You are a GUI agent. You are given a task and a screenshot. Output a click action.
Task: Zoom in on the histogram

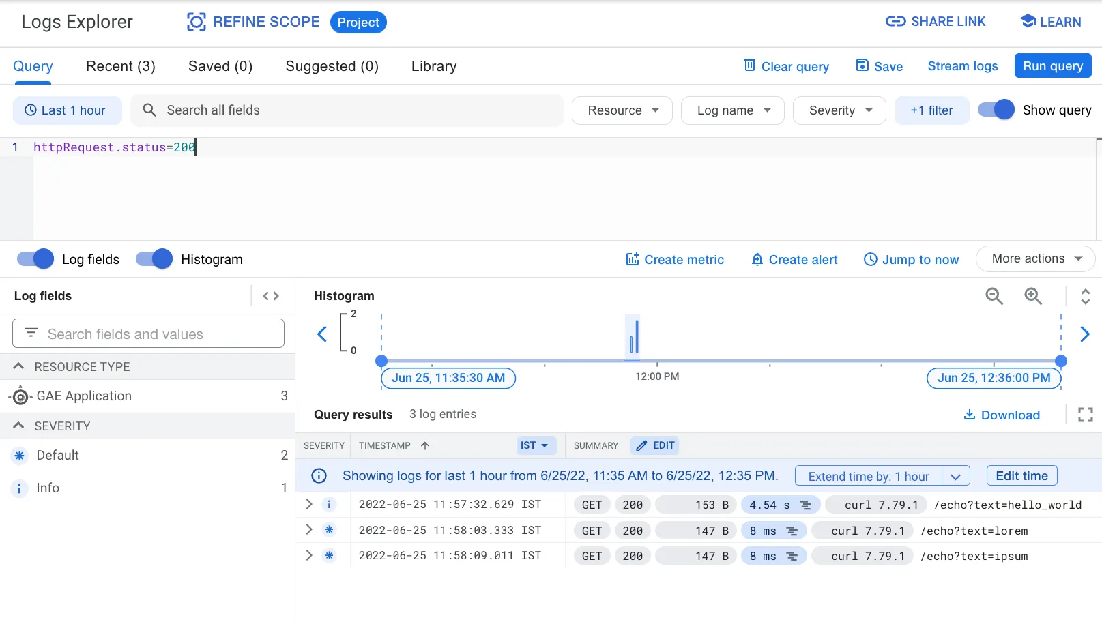click(x=1032, y=296)
